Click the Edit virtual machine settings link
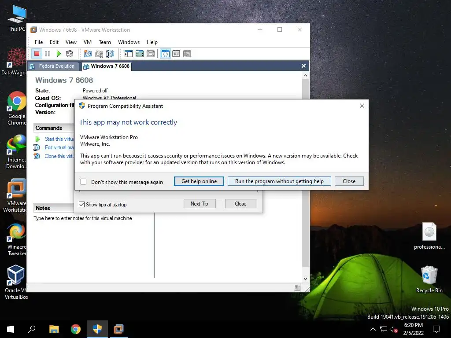Image resolution: width=451 pixels, height=338 pixels. click(x=59, y=147)
